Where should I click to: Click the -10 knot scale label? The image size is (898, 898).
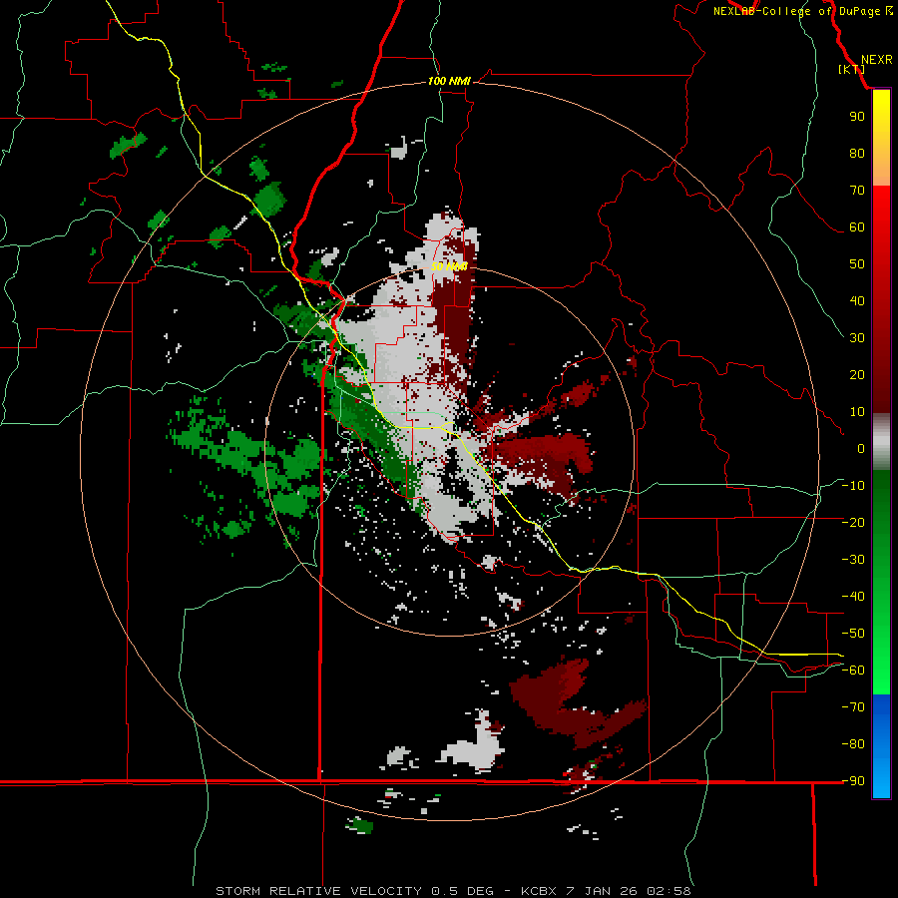pyautogui.click(x=853, y=486)
